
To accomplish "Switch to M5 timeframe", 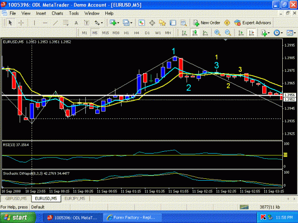I will 95,33.
